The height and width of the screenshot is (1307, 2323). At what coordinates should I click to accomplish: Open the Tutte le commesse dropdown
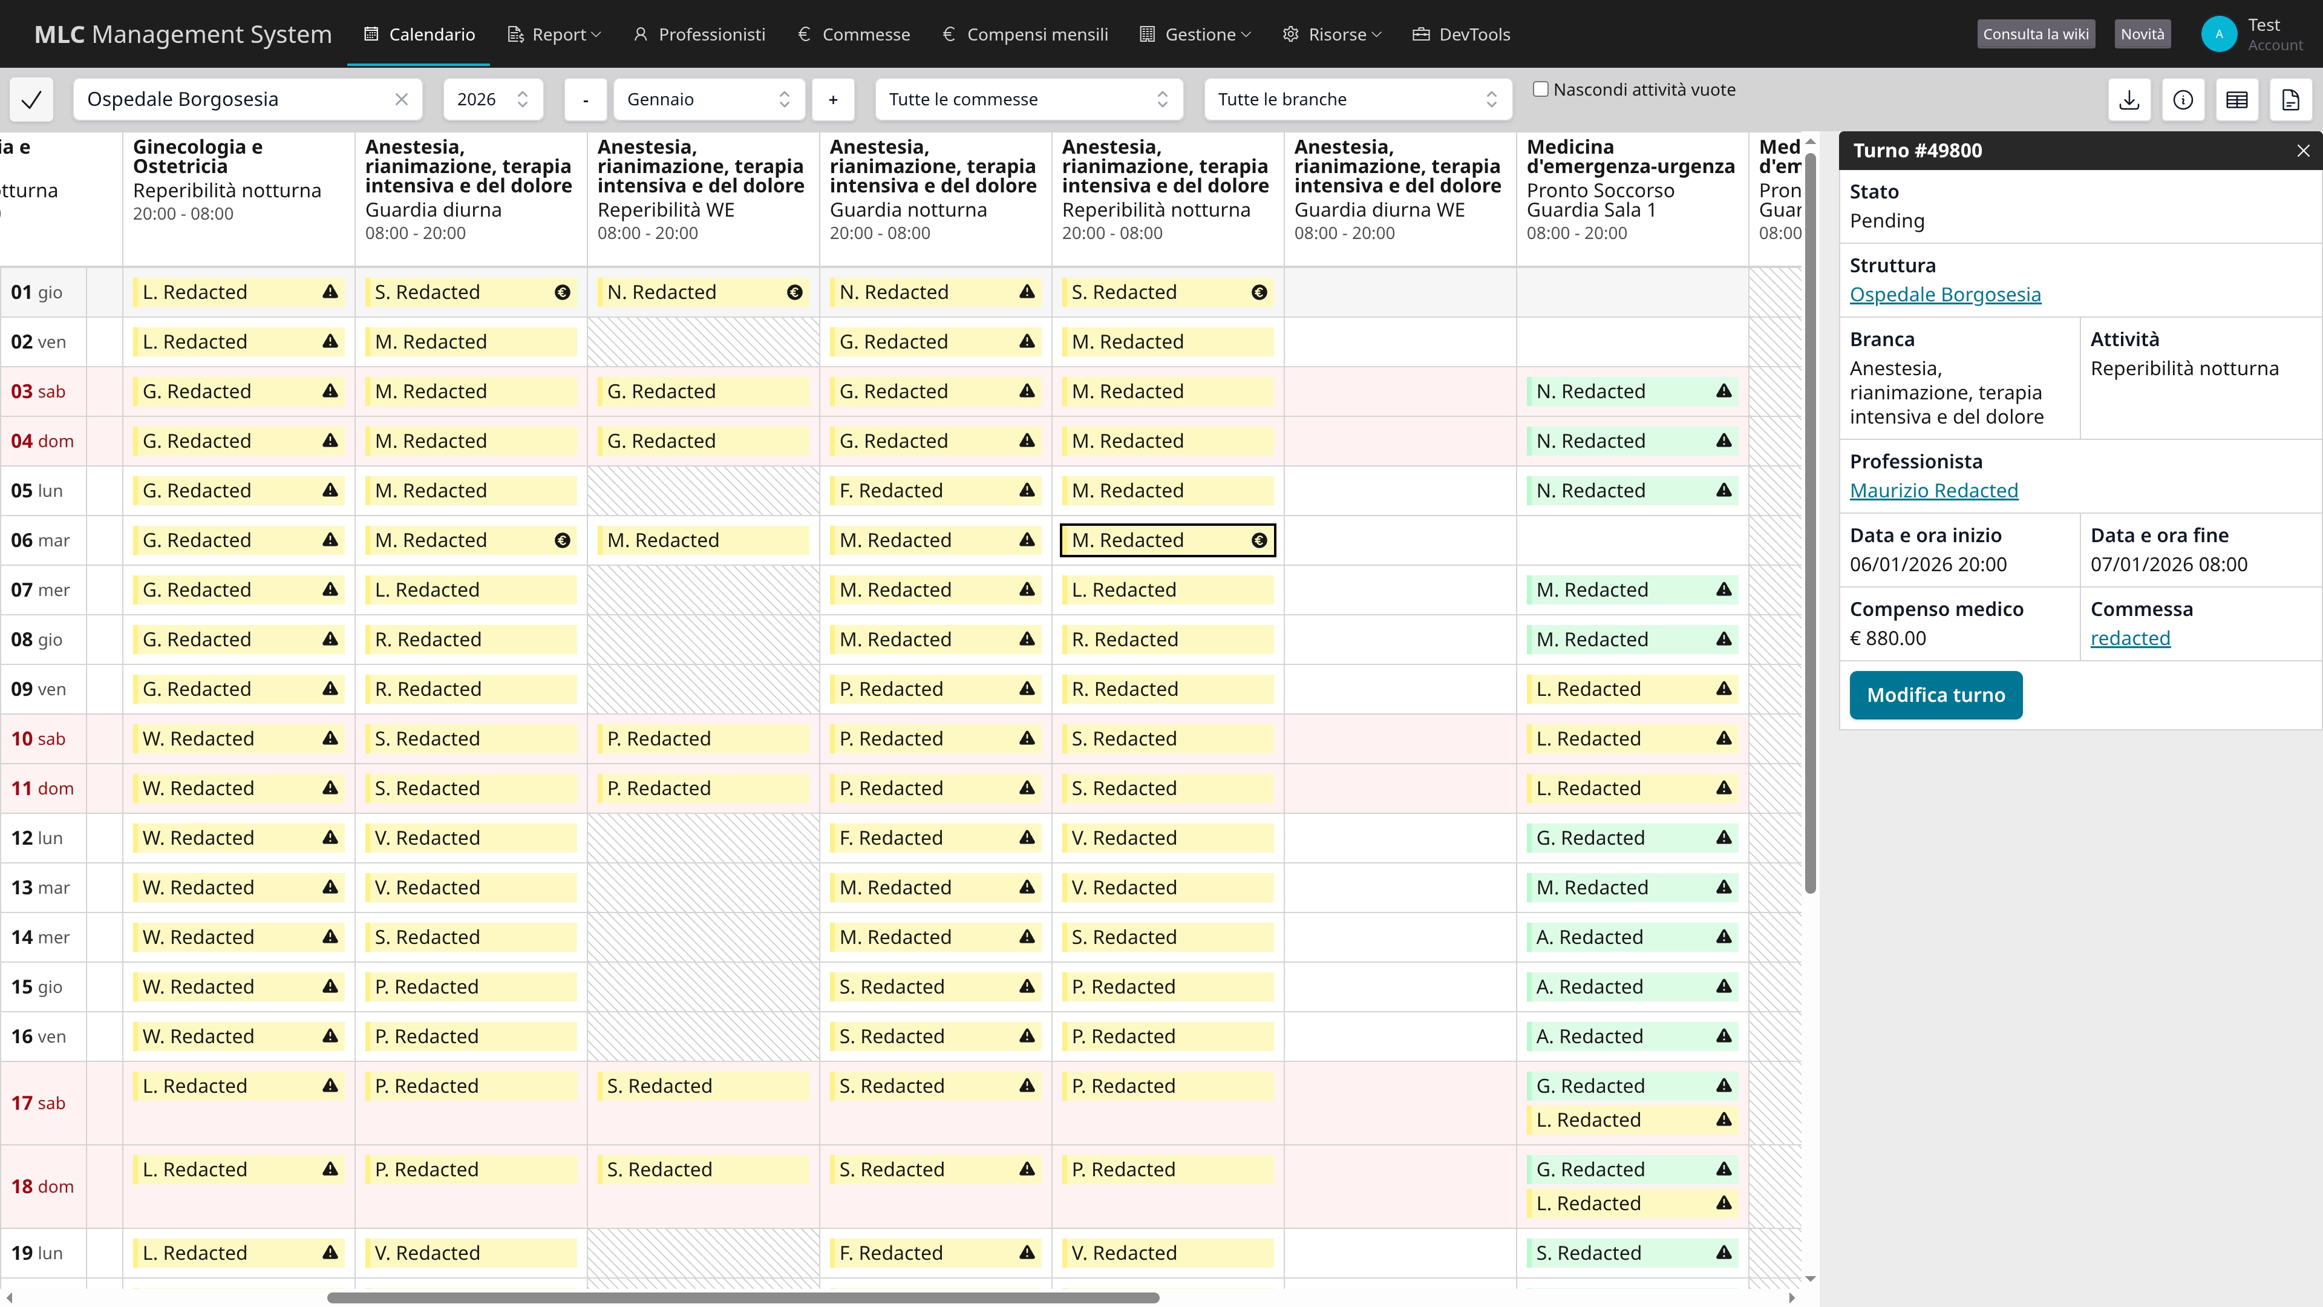(1028, 99)
